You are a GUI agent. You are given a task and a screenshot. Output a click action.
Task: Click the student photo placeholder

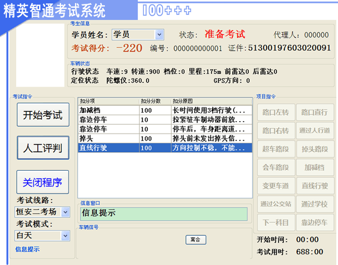pos(40,55)
